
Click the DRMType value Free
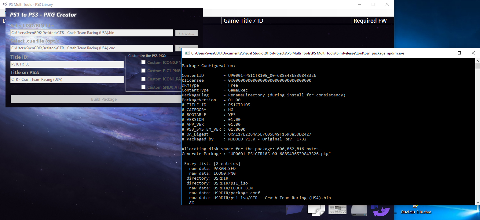tap(233, 85)
